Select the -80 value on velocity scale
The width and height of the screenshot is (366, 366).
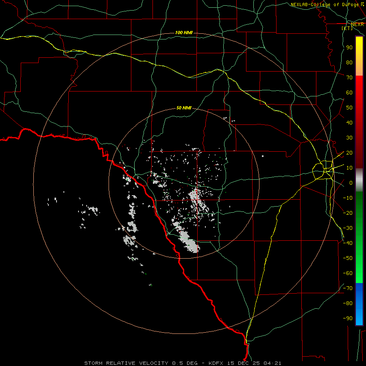[348, 303]
